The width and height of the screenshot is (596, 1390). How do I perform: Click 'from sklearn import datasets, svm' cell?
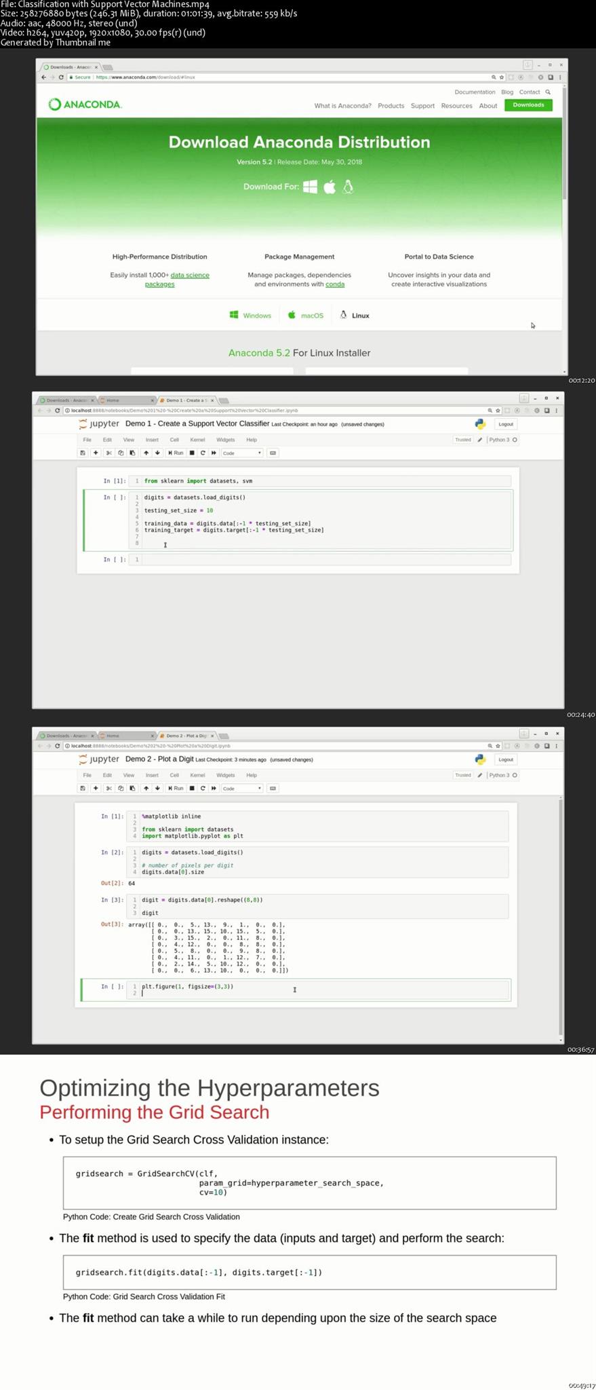319,481
